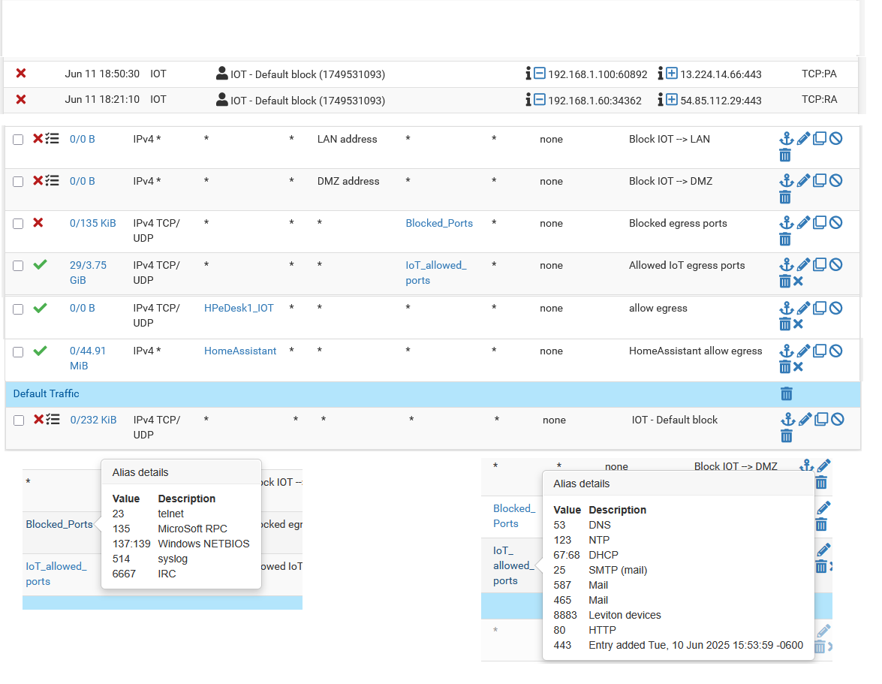
Task: Click the Leviton devices entry in alias details
Action: point(625,615)
